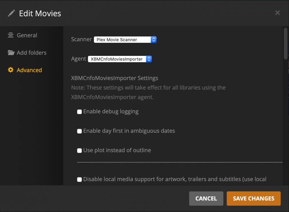Open the XBMCnfoMoviesImporter agent dropdown
The image size is (289, 212).
[120, 59]
